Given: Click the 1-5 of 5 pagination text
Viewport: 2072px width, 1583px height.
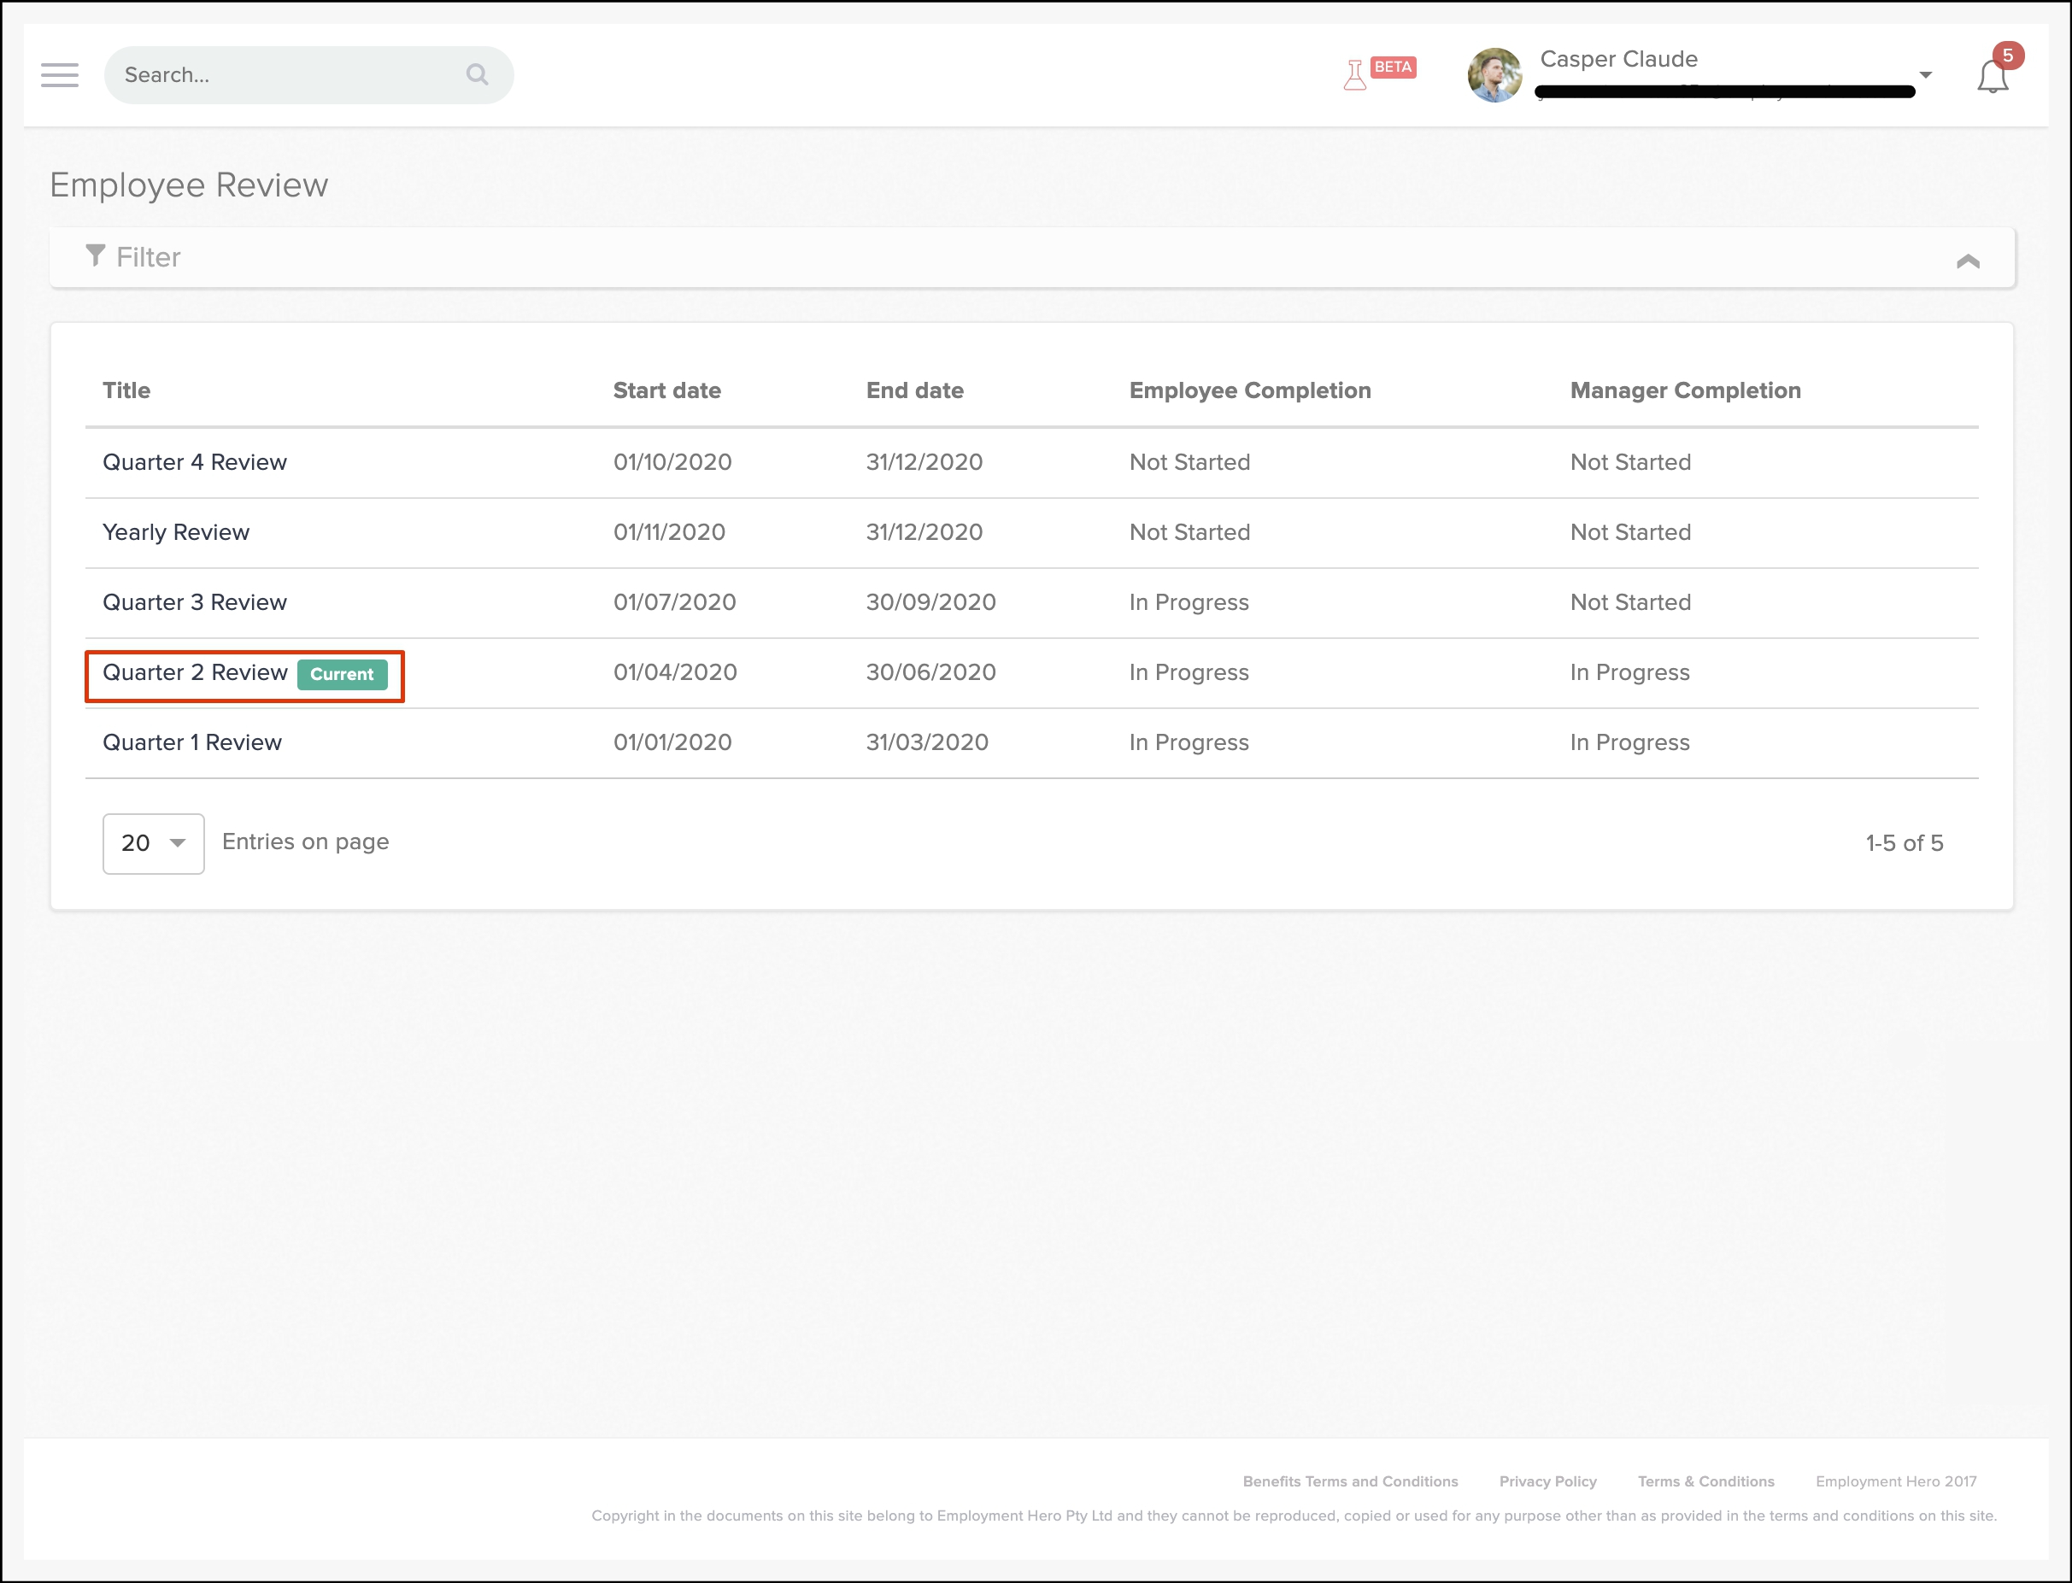Looking at the screenshot, I should 1905,843.
